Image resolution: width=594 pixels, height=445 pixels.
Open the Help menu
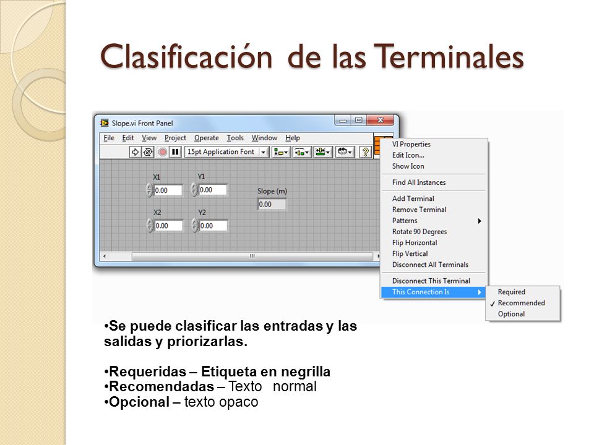click(x=293, y=138)
